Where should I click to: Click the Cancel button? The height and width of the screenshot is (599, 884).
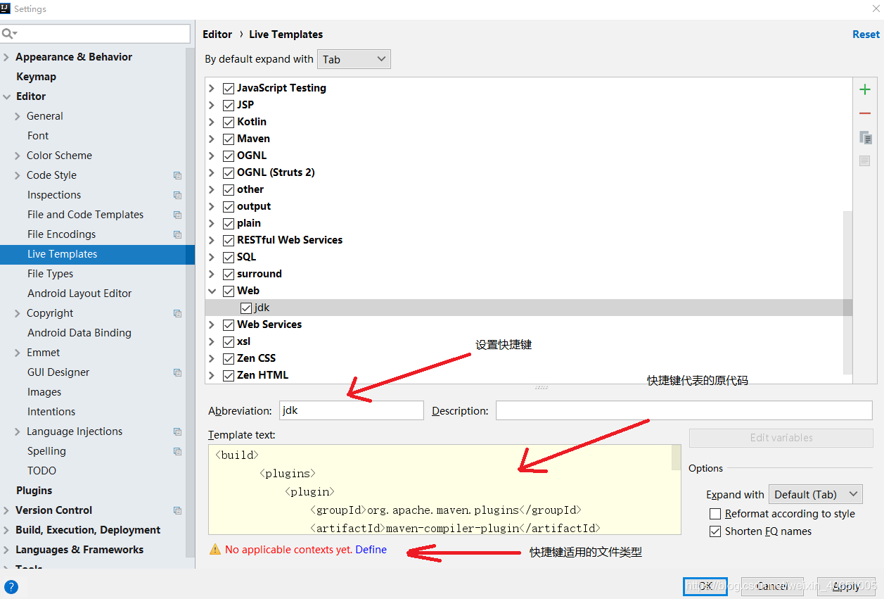point(772,586)
